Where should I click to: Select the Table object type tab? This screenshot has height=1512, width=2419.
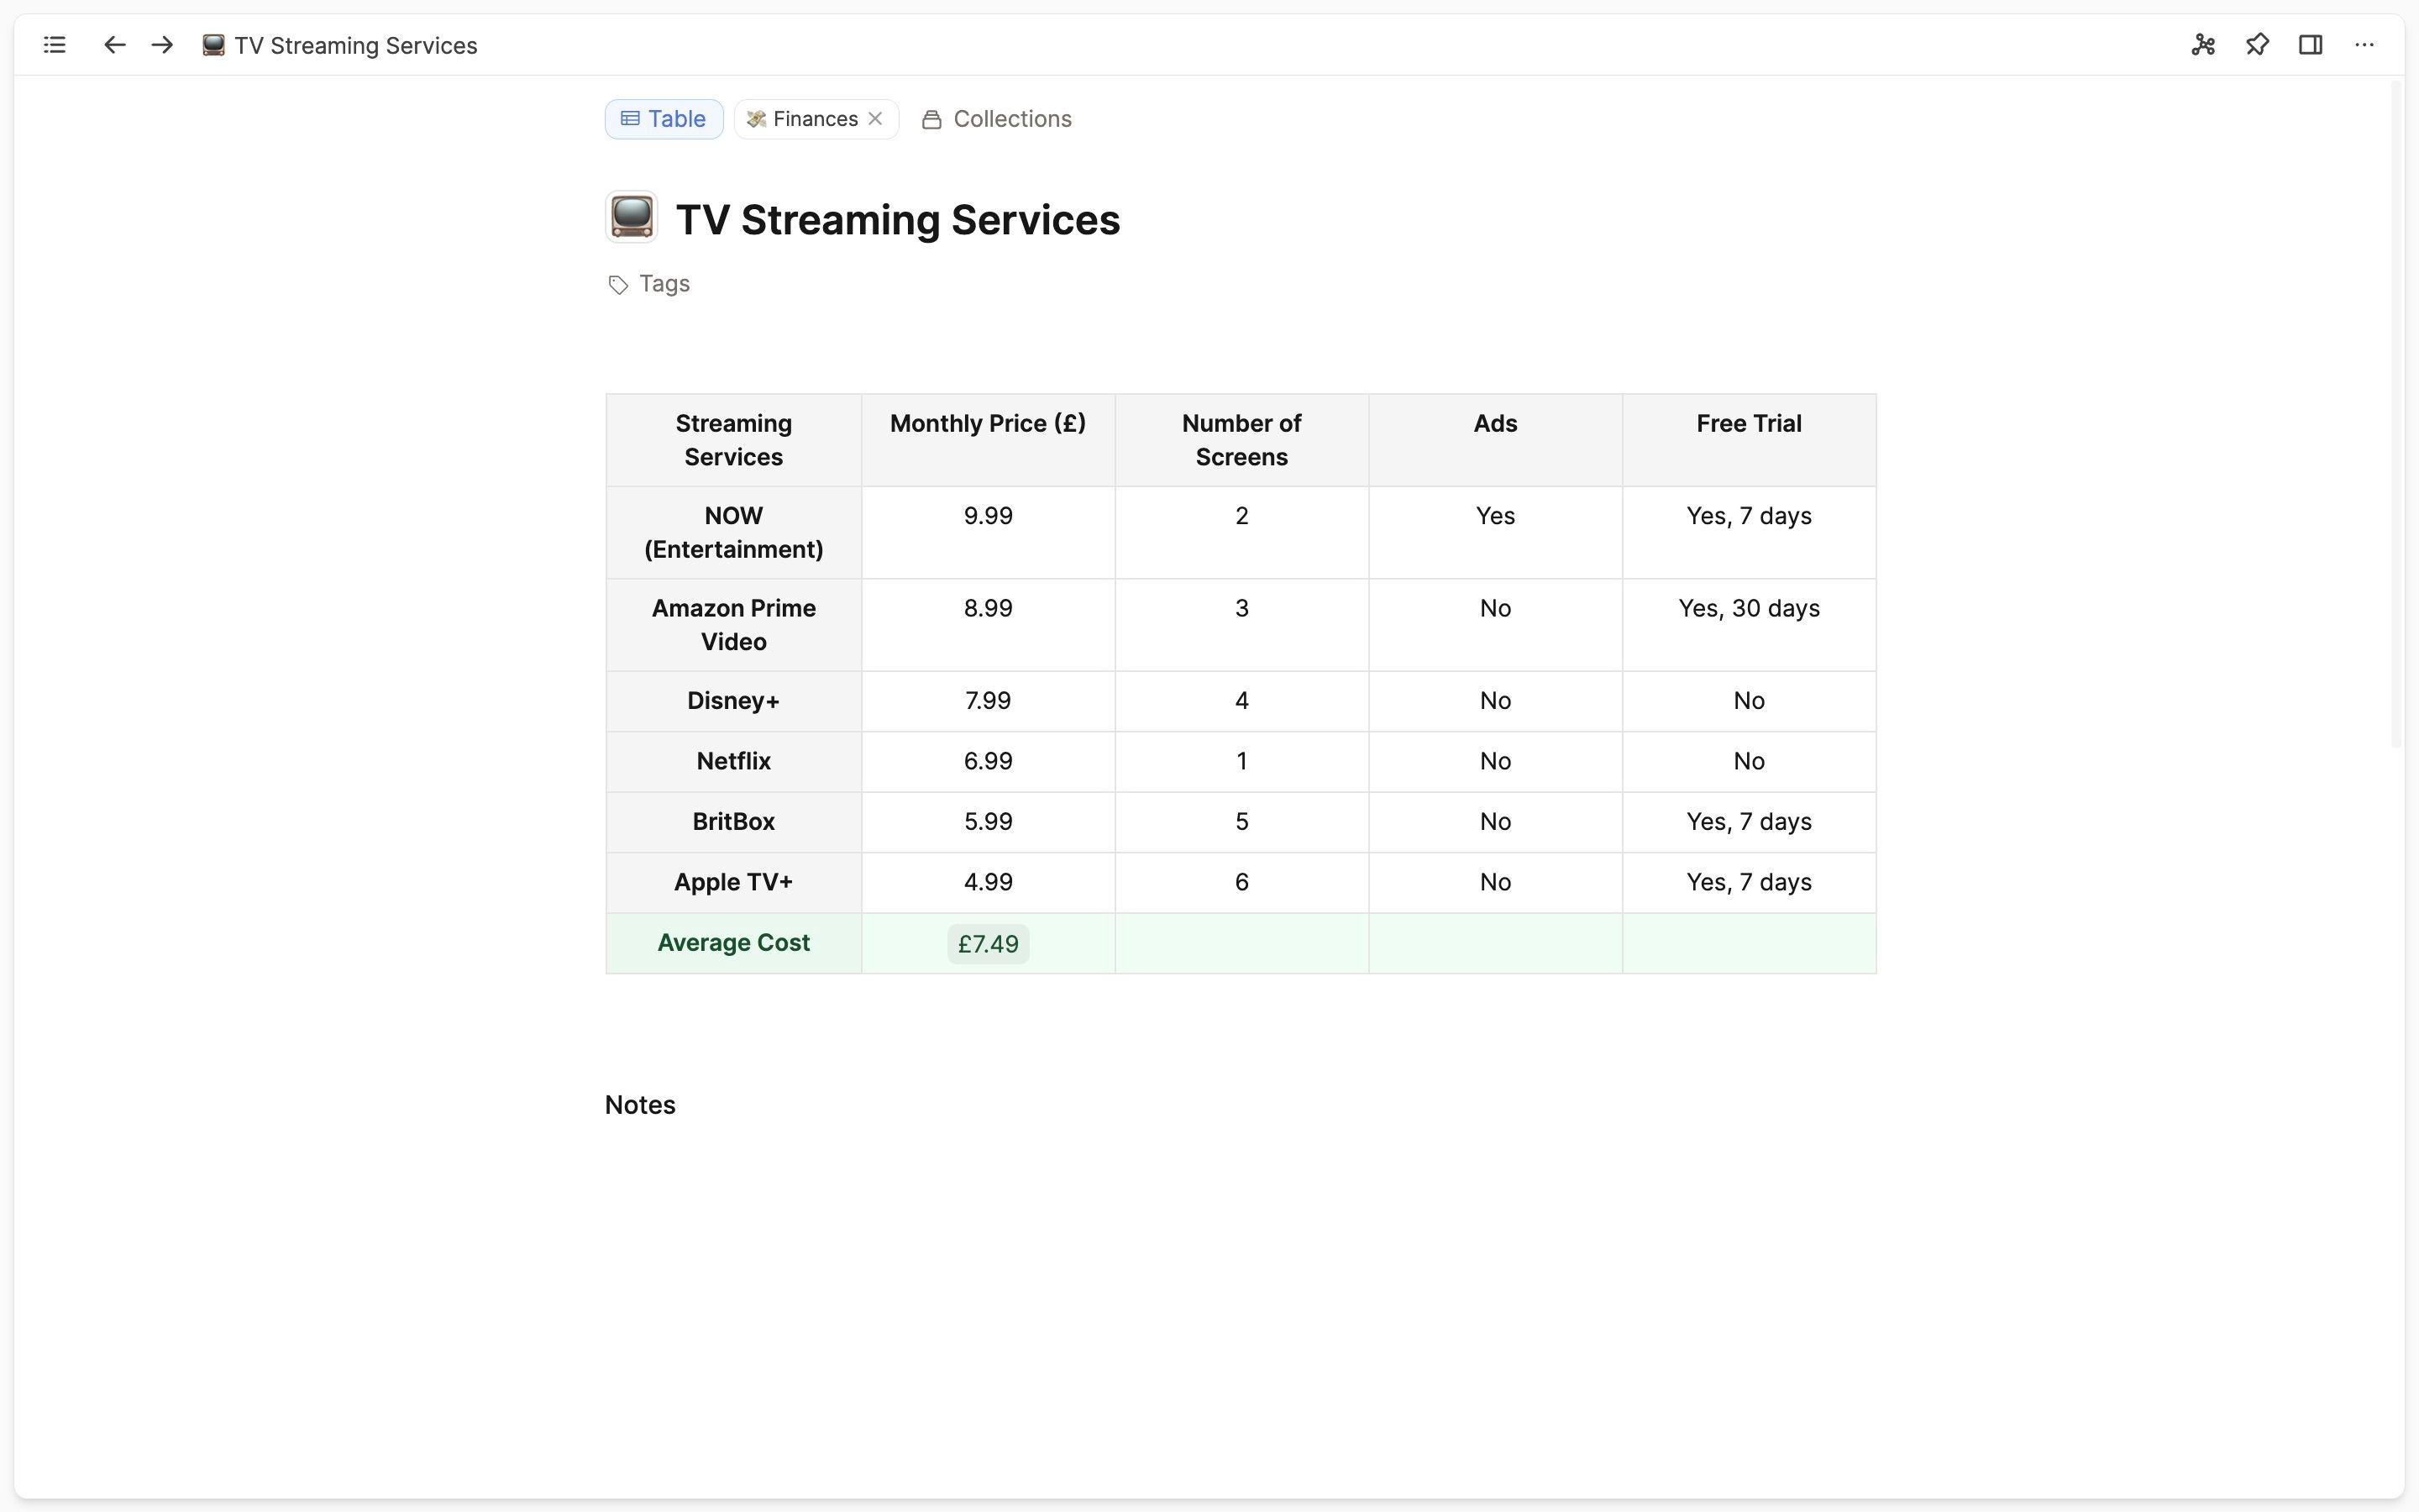point(664,119)
